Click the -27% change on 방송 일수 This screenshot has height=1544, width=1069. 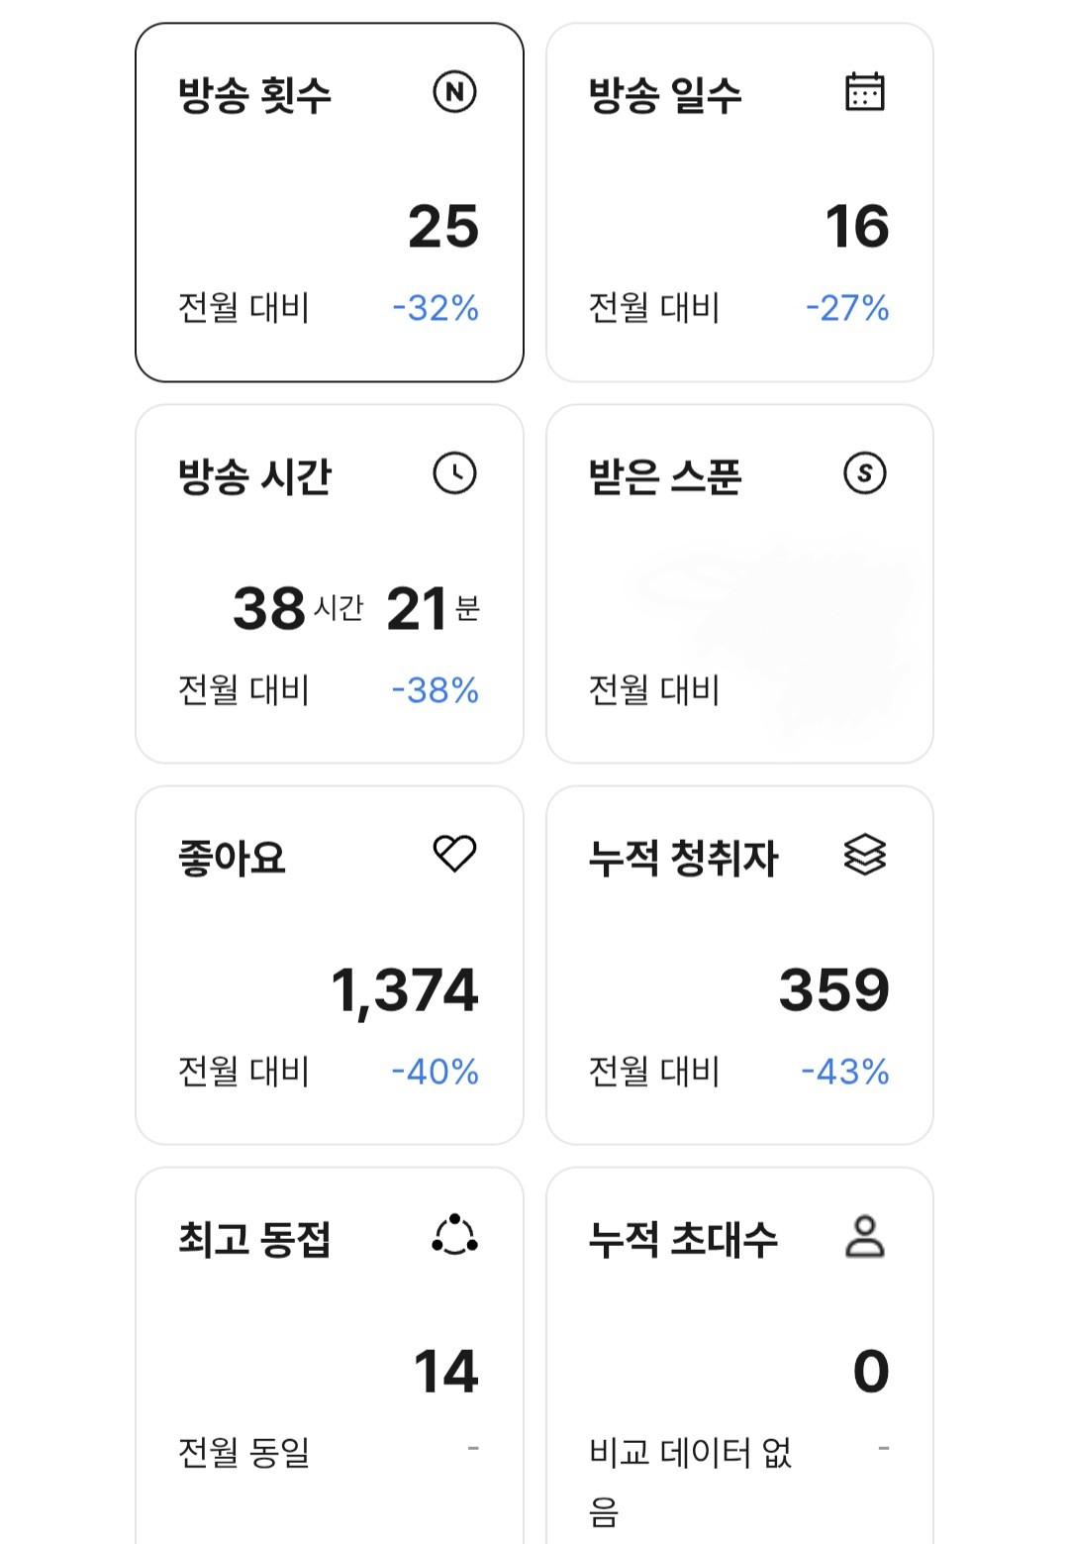[847, 308]
